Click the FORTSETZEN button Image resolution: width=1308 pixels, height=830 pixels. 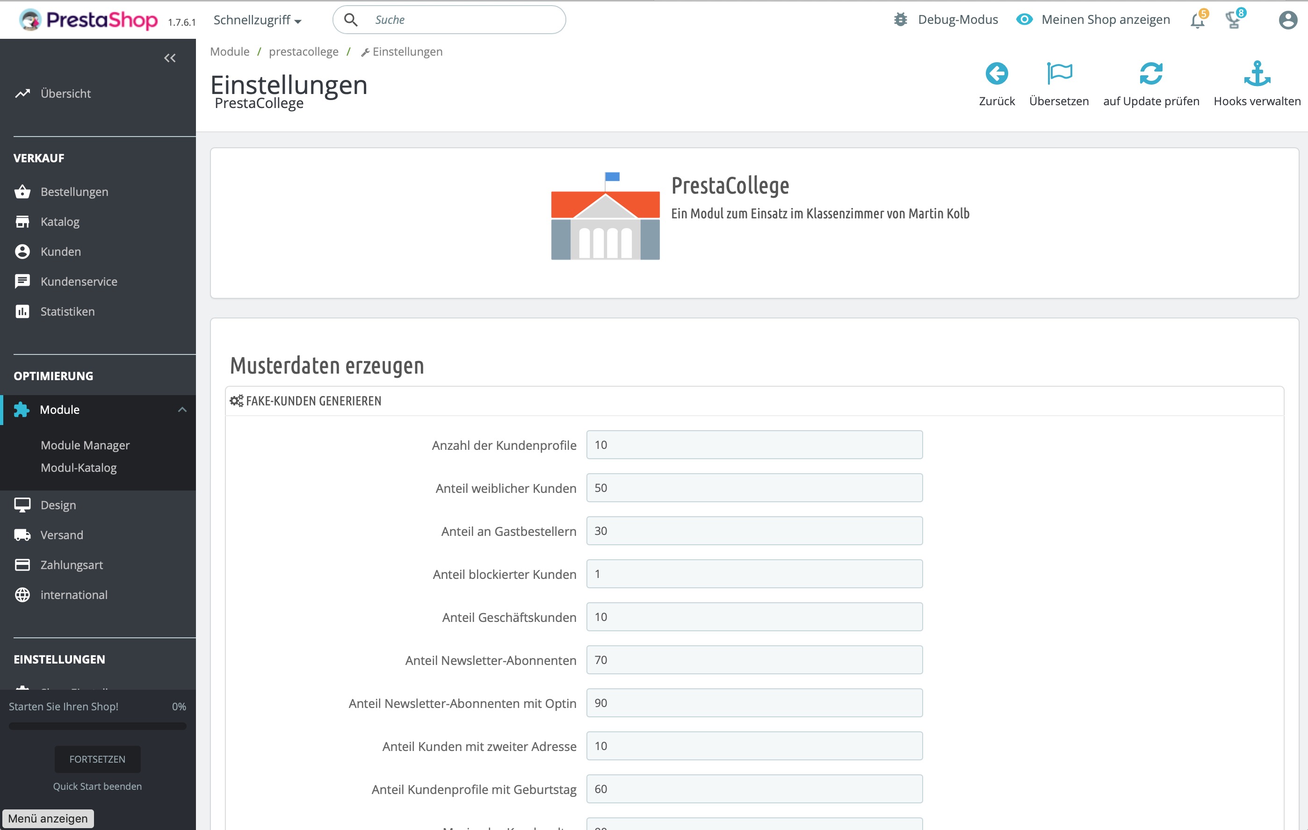97,759
